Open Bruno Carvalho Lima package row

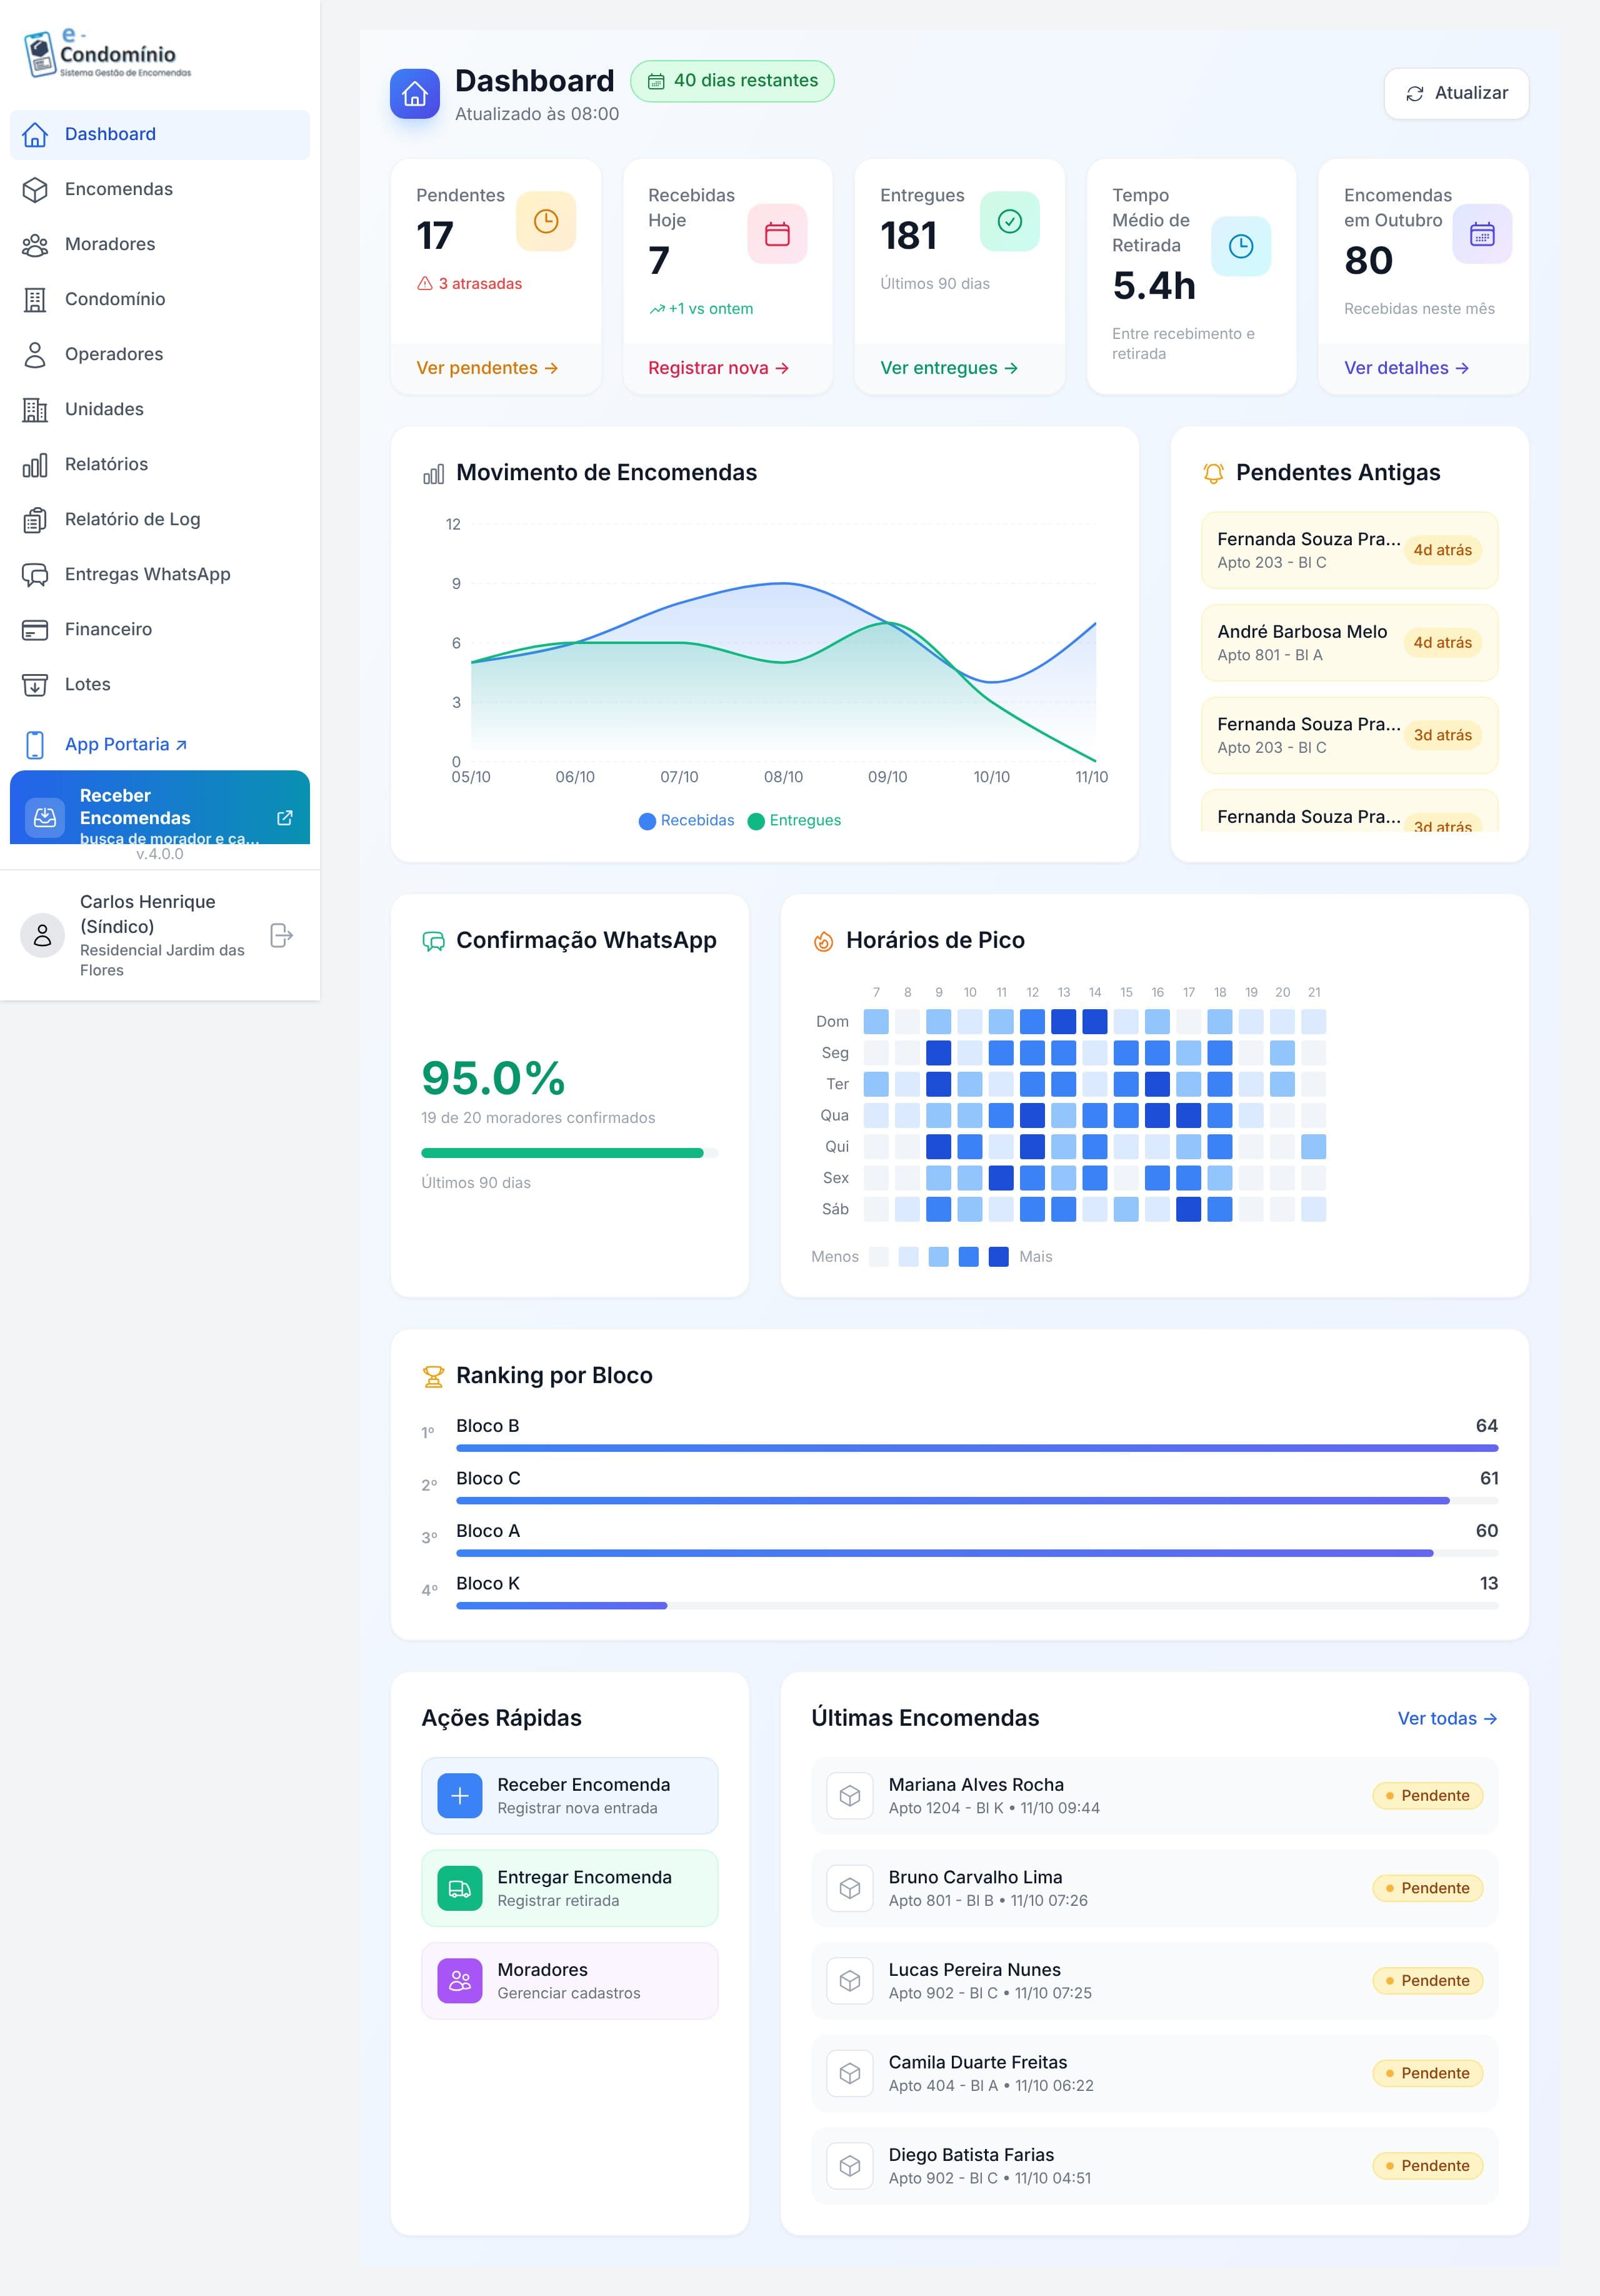[x=1154, y=1888]
